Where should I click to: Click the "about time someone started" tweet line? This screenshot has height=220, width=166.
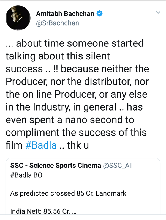pos(74,43)
